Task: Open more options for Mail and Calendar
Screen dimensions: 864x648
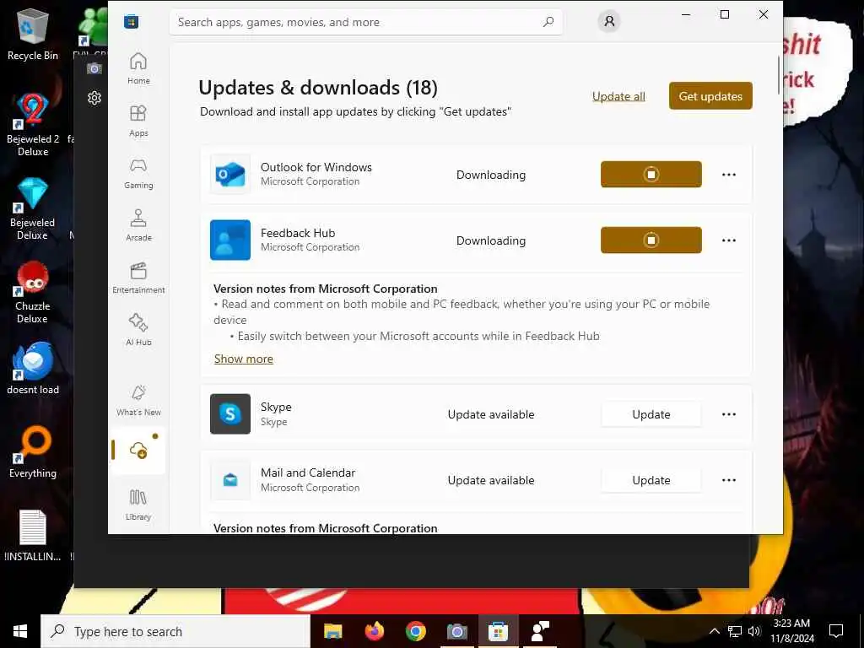Action: [729, 480]
